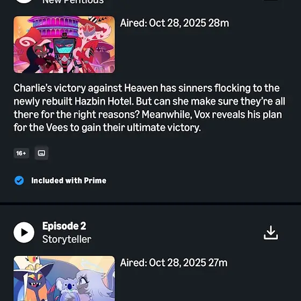
Task: Tap the Aired Oct 28, 2025 27m info
Action: tap(174, 263)
